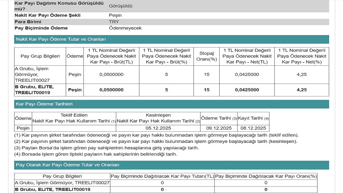The width and height of the screenshot is (343, 193).
Task: Click the finalized date 05.12.2025
Action: click(158, 128)
